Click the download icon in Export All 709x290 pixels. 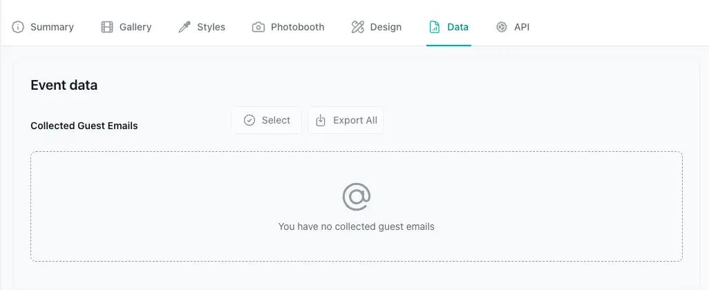(x=321, y=120)
